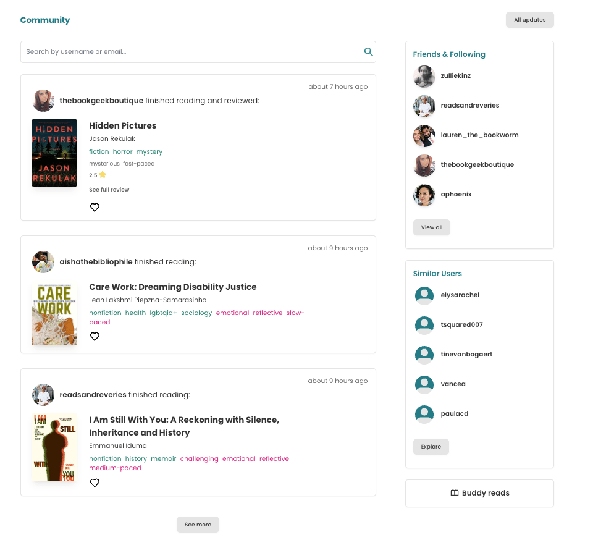Open zulliekinz profile picture
The width and height of the screenshot is (593, 540).
424,76
